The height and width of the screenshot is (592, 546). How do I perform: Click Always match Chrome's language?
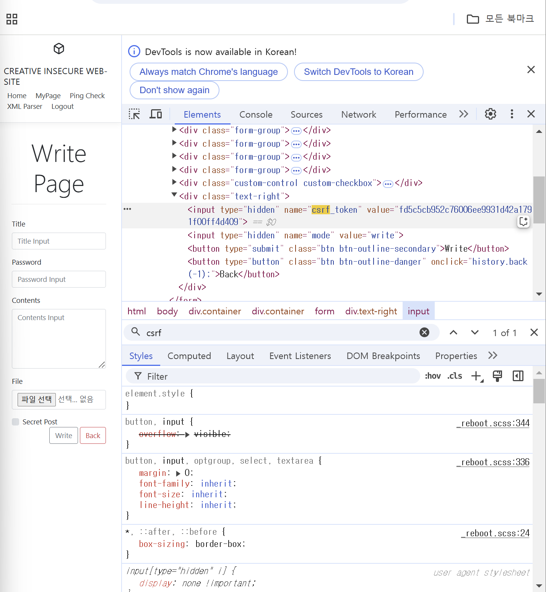[x=209, y=72]
